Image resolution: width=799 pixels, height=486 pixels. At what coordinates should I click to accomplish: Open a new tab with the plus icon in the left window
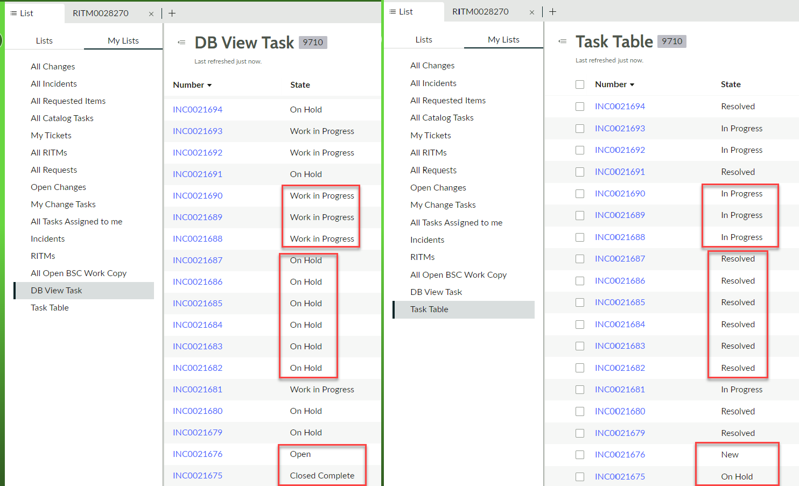click(172, 13)
